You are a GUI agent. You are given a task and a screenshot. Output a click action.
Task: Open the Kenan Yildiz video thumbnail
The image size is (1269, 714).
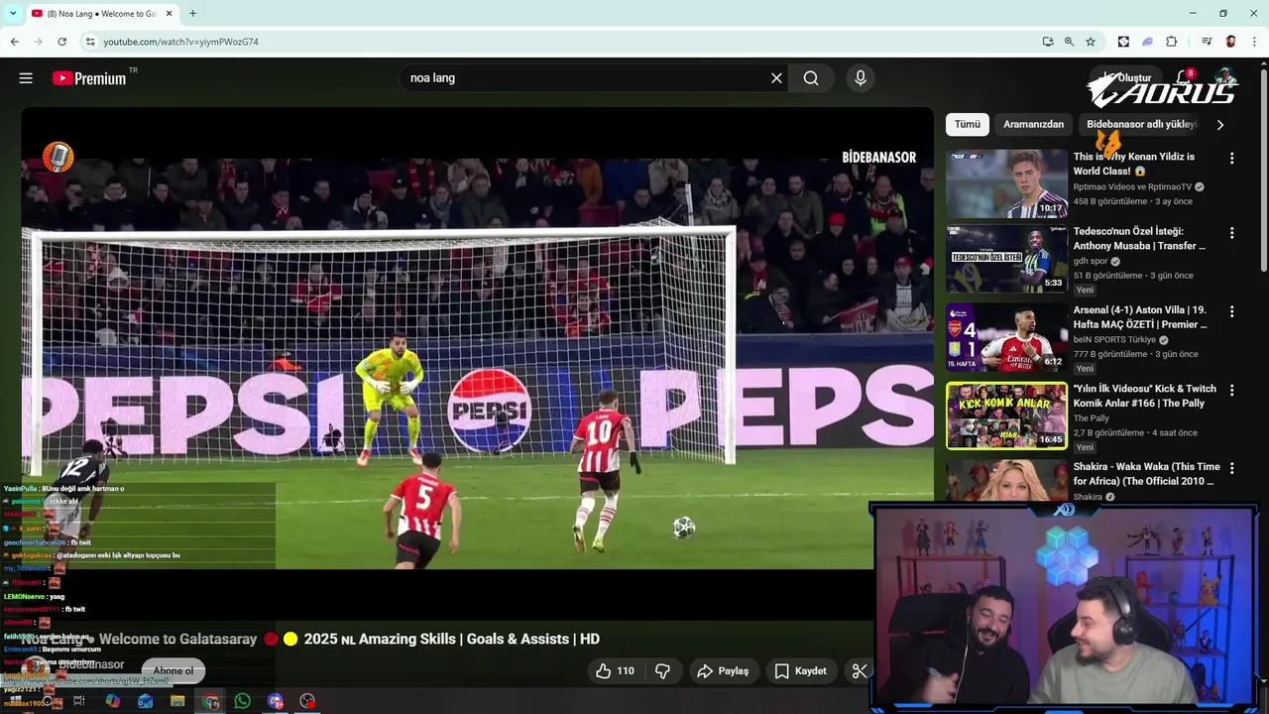click(1006, 183)
